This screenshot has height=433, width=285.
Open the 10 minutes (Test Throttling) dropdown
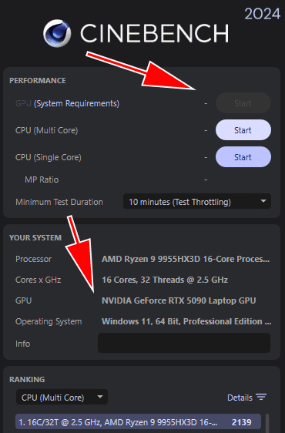[197, 202]
